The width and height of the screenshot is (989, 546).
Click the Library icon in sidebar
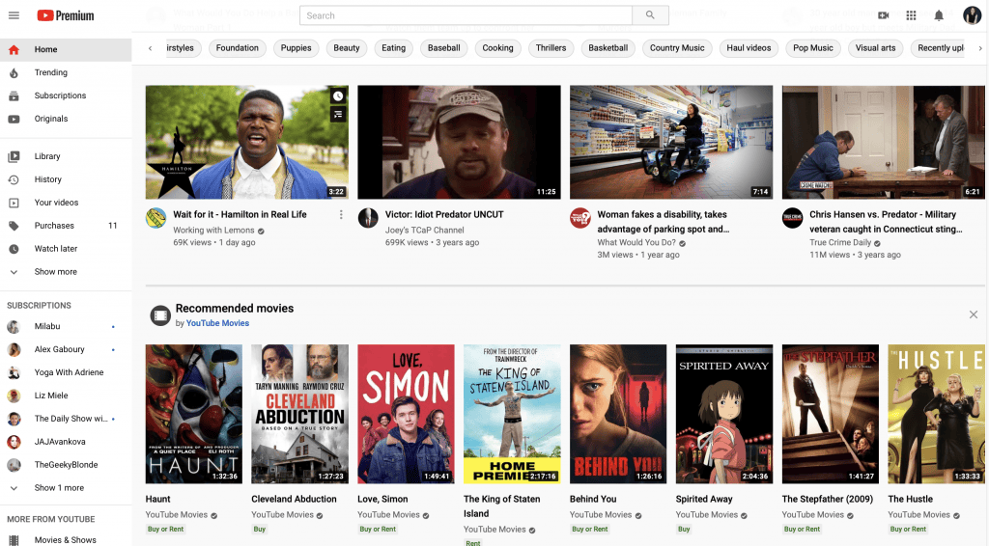click(14, 156)
